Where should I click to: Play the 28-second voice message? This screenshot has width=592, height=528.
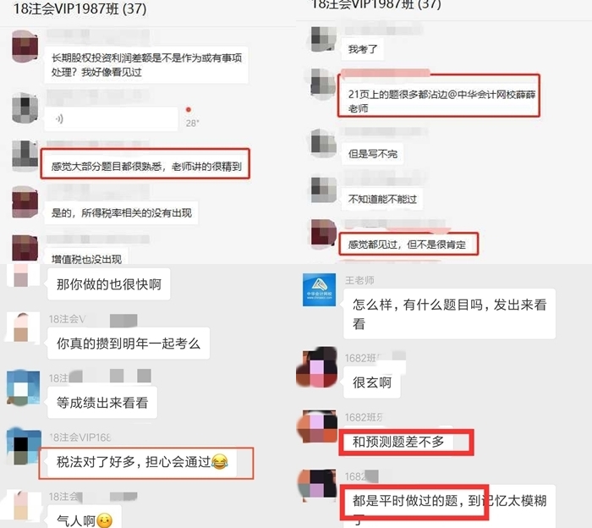pos(111,119)
